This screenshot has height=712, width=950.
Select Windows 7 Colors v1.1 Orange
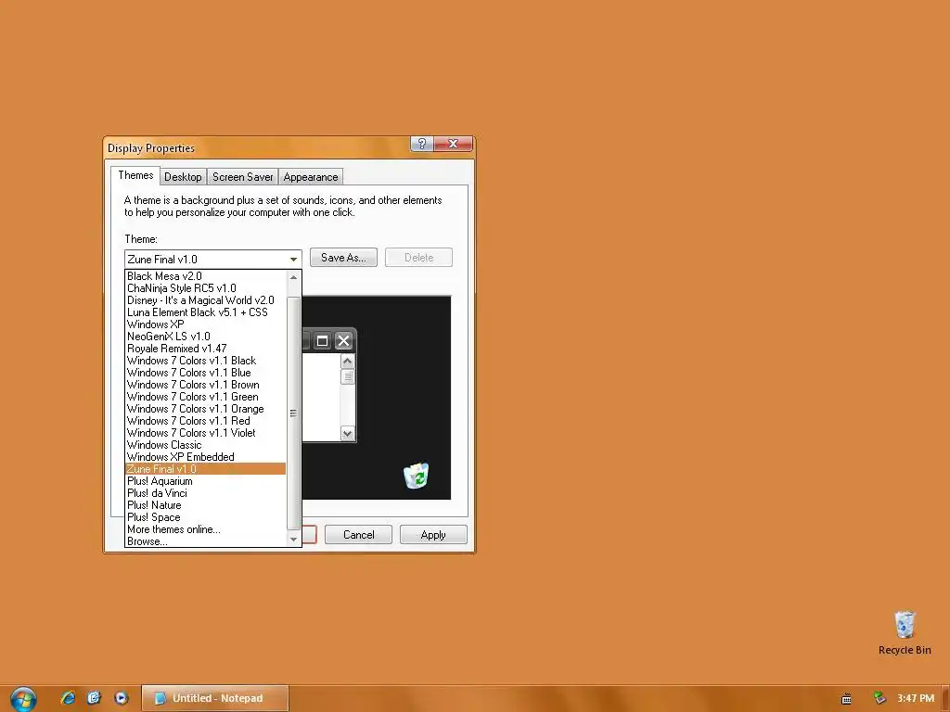205,409
